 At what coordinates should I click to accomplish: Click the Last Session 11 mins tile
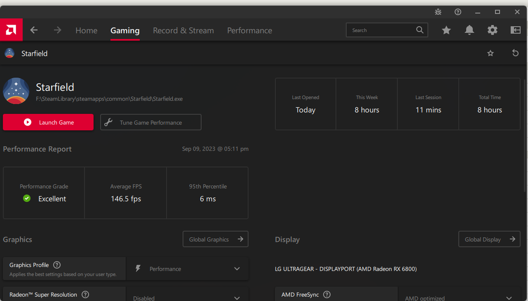point(428,104)
